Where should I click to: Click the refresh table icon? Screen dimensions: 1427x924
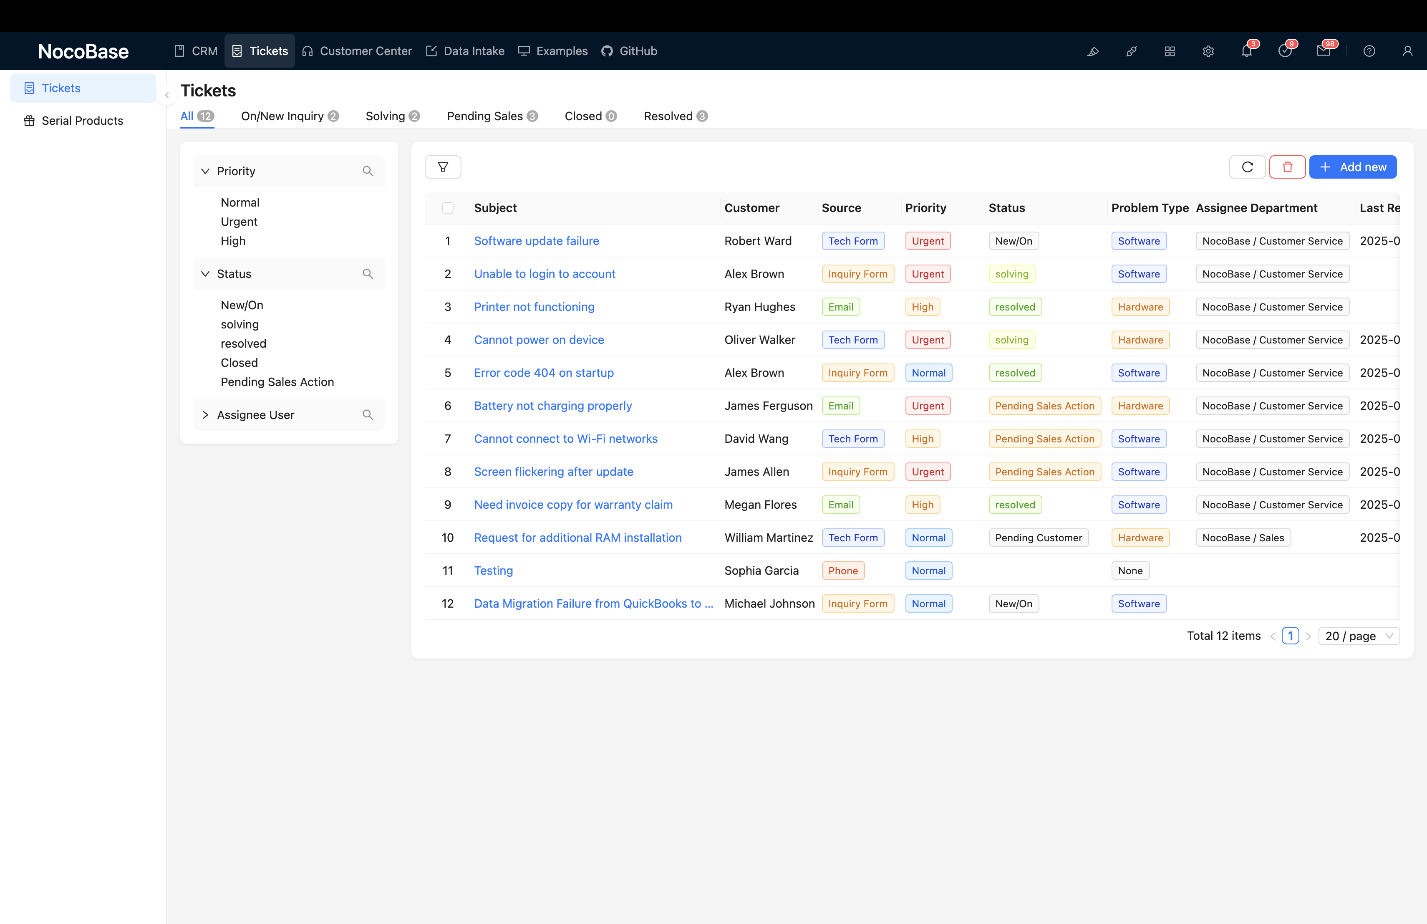tap(1247, 167)
